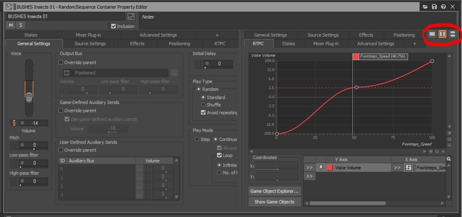Click the save disk icon in the title bar
Image resolution: width=462 pixels, height=217 pixels.
[434, 7]
